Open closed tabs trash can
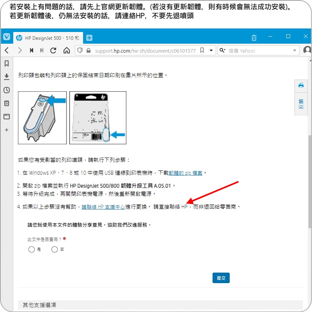 tap(254, 37)
